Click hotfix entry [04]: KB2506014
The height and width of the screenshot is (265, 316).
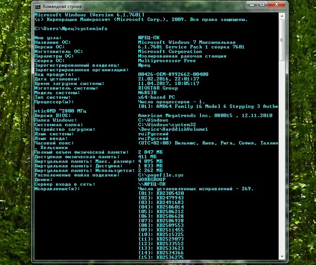coord(161,207)
